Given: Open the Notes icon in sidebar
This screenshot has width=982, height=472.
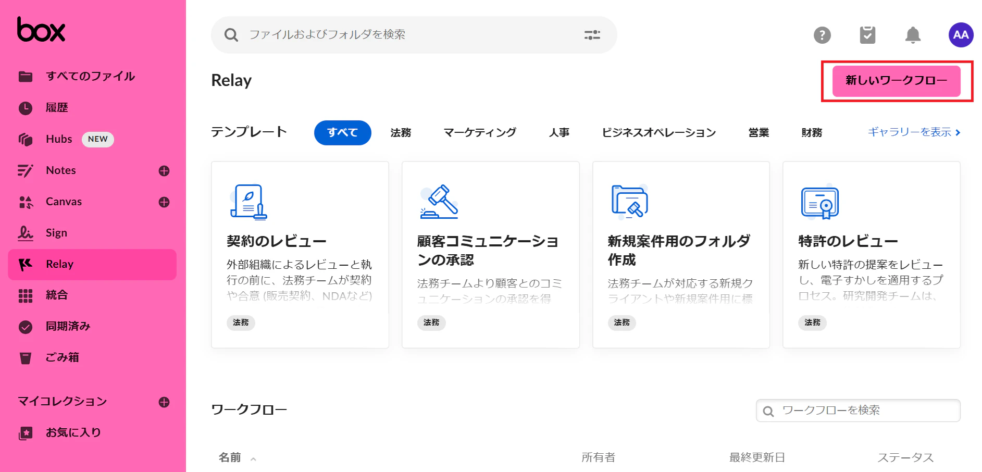Looking at the screenshot, I should [x=26, y=170].
